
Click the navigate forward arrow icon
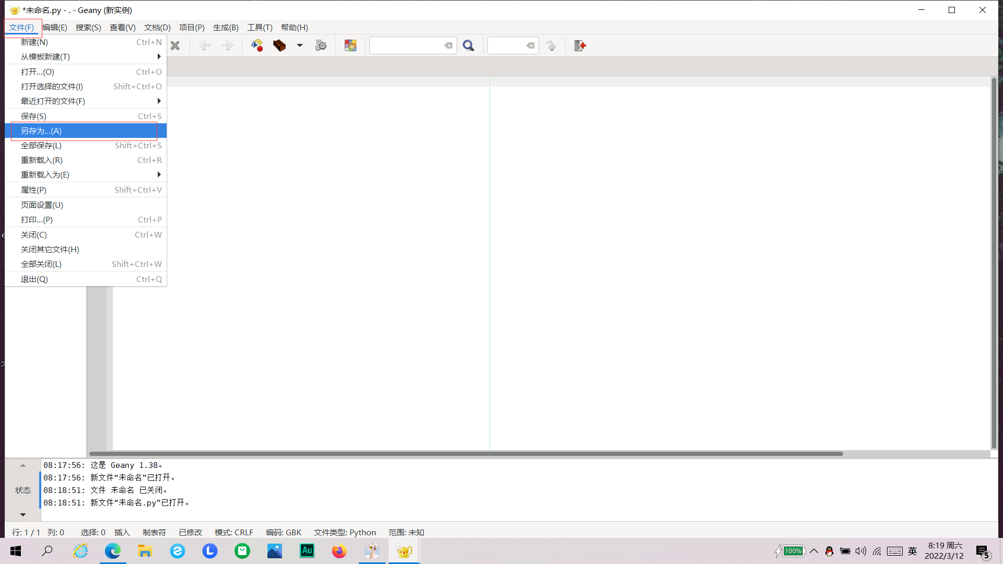click(227, 45)
